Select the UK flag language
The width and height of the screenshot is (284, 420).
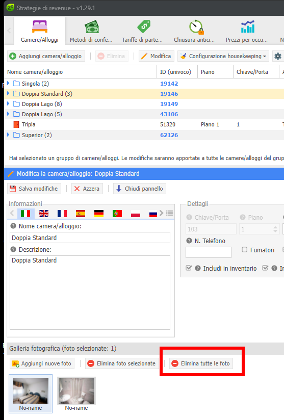coord(44,214)
